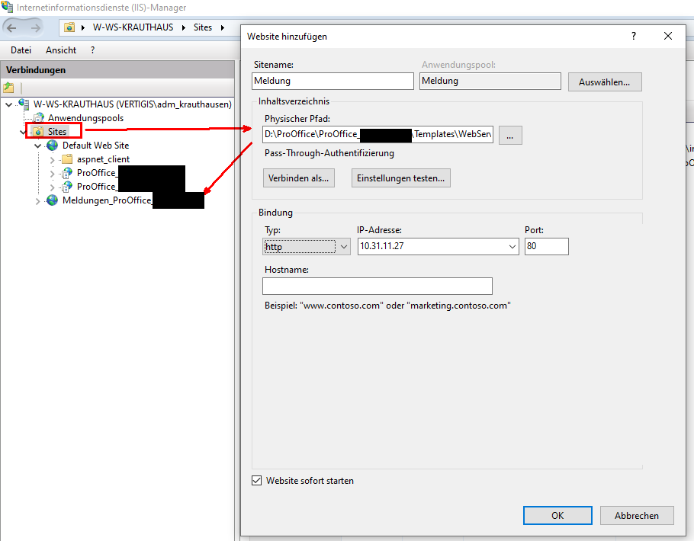Select the W-WS-KRAUTHAUS server tree entry
This screenshot has height=541, width=694.
click(x=133, y=104)
